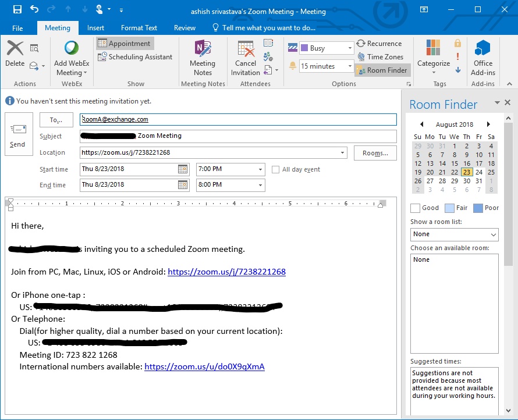The width and height of the screenshot is (518, 420).
Task: Open end time 8:00 PM dropdown
Action: tap(260, 185)
